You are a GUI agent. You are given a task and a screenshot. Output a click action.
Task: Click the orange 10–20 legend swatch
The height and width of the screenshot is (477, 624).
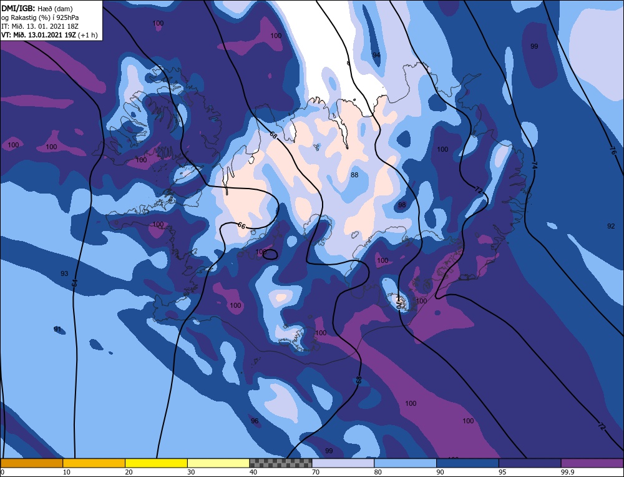point(94,463)
